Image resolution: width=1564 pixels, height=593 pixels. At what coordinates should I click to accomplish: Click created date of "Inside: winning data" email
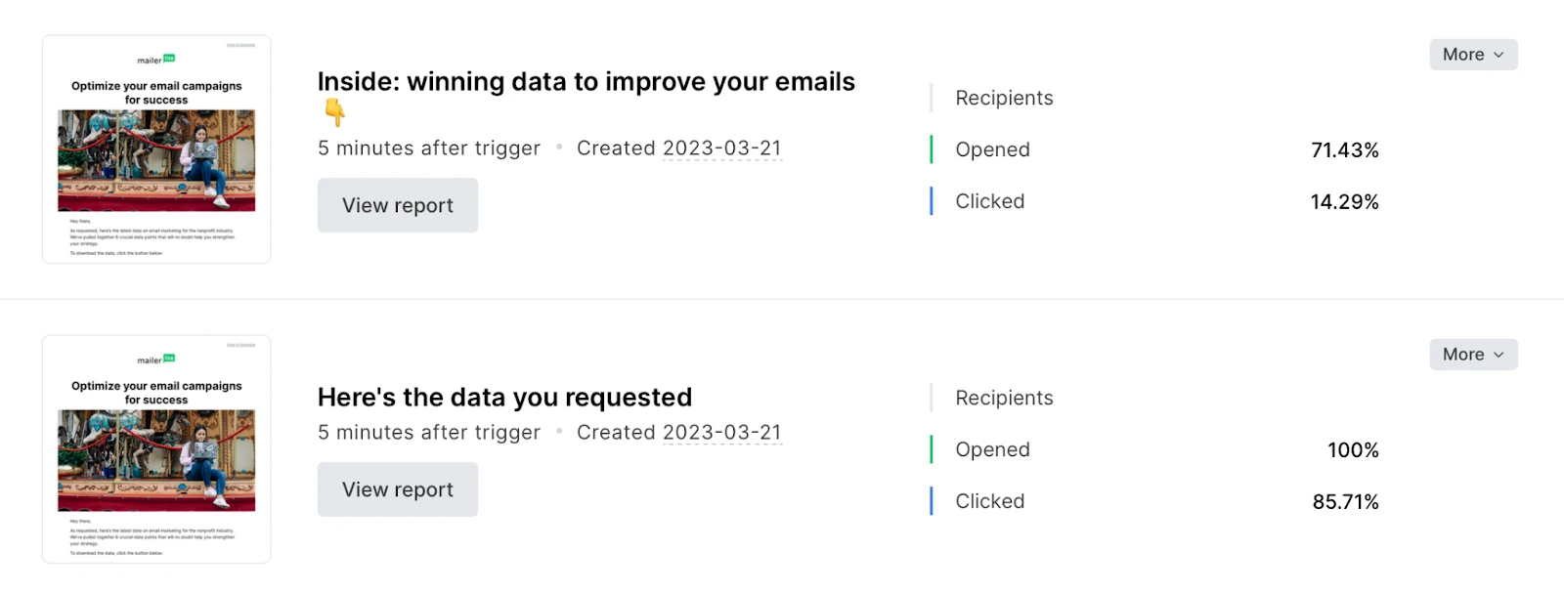click(721, 148)
